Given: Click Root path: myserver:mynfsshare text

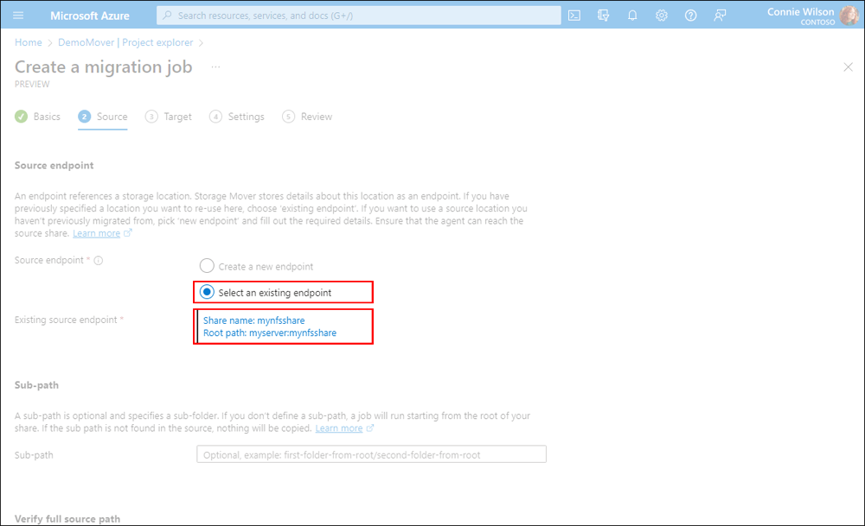Looking at the screenshot, I should point(270,333).
